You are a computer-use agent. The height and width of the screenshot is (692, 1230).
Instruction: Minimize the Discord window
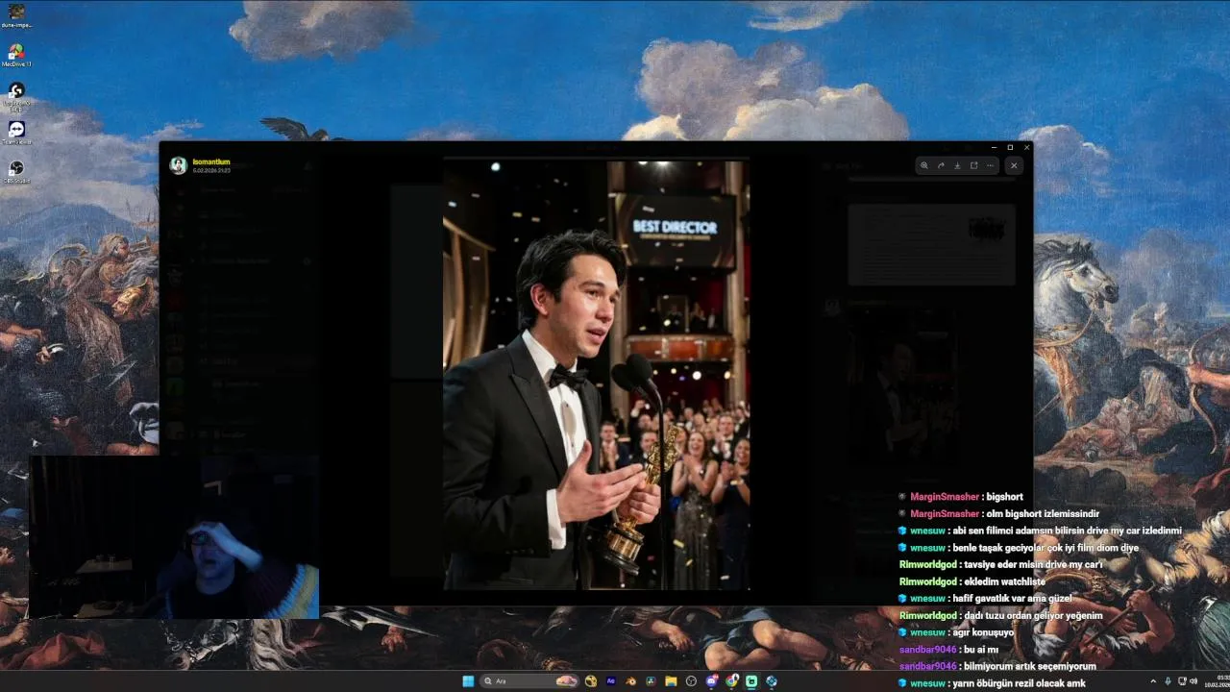click(994, 147)
